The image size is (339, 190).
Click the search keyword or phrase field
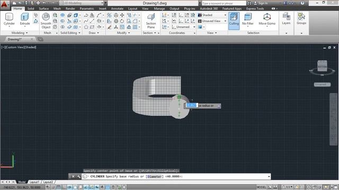pyautogui.click(x=224, y=3)
